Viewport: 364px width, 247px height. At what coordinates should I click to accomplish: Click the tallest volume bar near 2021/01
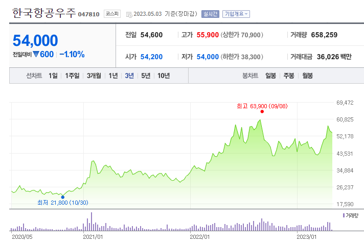[x=92, y=221]
